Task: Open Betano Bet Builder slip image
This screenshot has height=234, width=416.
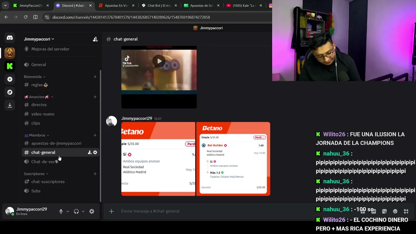Action: (233, 159)
